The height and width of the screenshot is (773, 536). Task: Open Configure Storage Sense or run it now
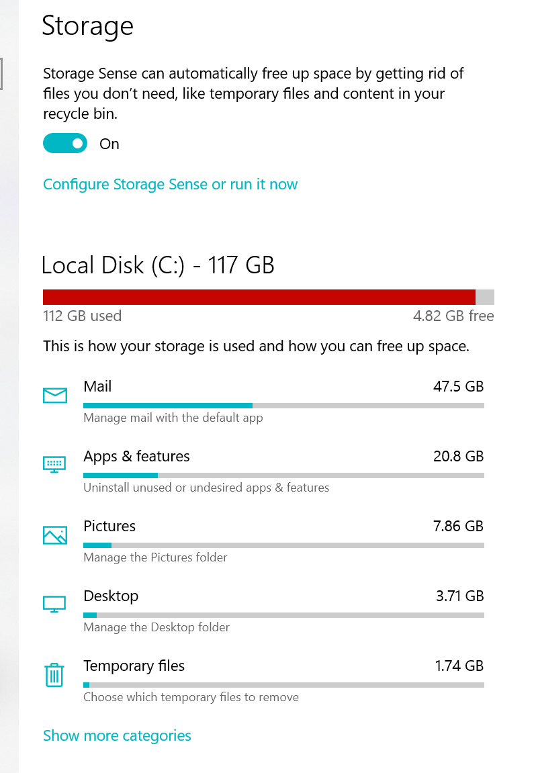tap(170, 185)
